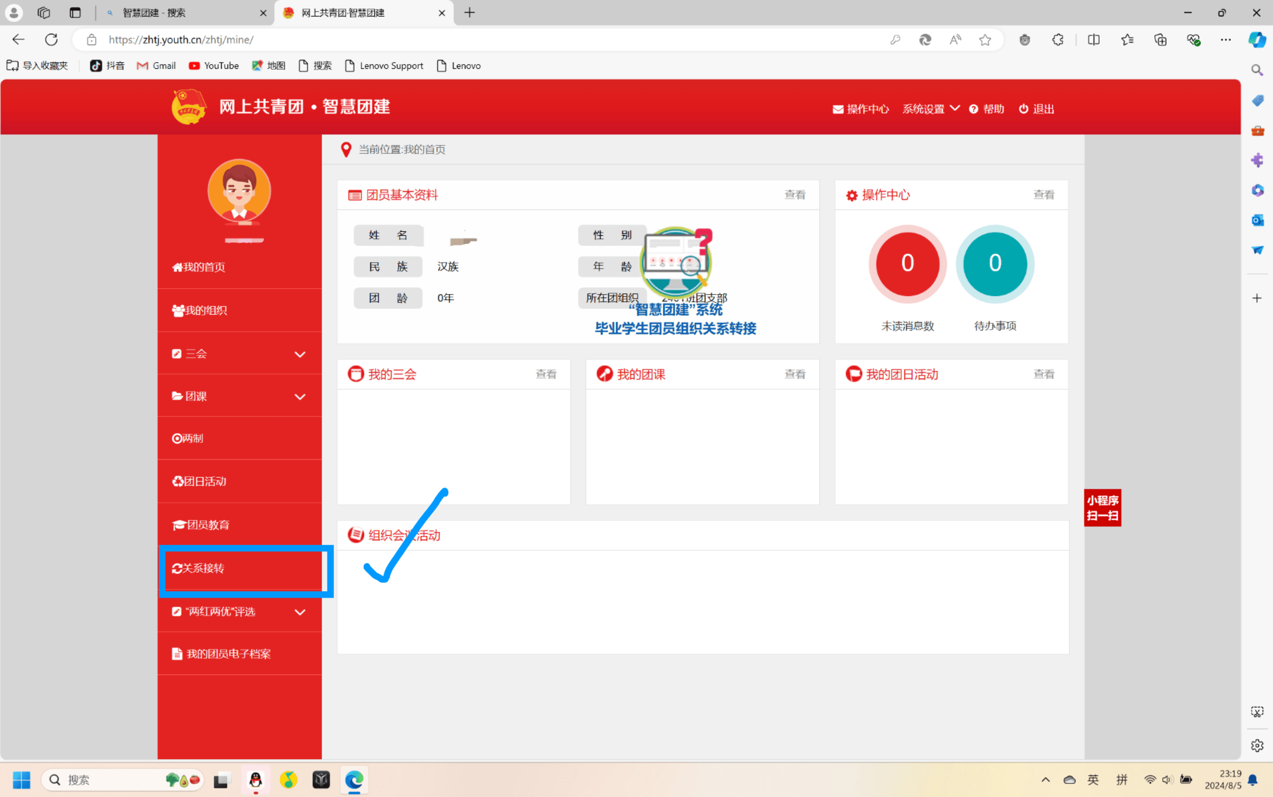1273x797 pixels.
Task: Click the 退出 logout power icon
Action: tap(1023, 109)
